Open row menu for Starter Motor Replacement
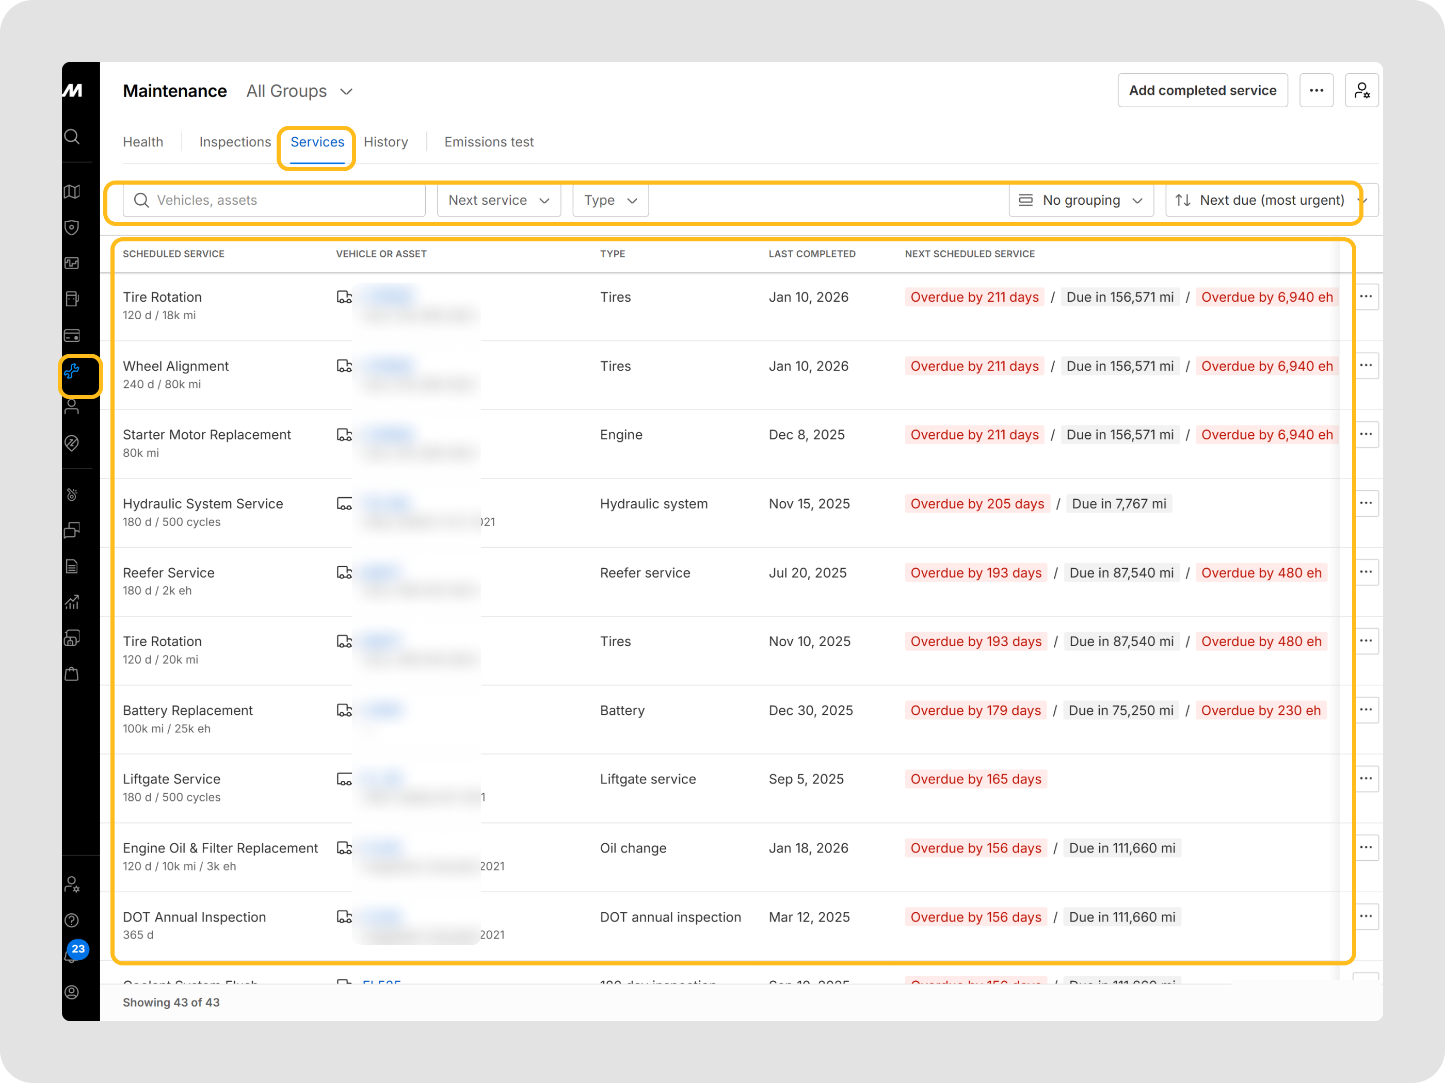Screen dimensions: 1445x1083 [1366, 434]
